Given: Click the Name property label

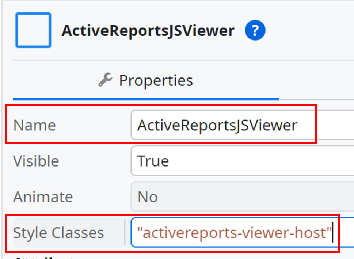Looking at the screenshot, I should 35,125.
